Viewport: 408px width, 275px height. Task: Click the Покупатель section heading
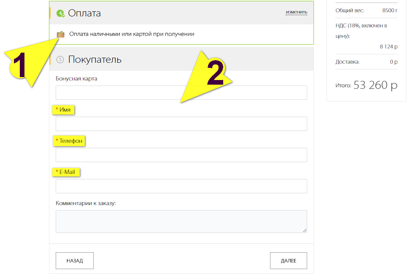[95, 60]
